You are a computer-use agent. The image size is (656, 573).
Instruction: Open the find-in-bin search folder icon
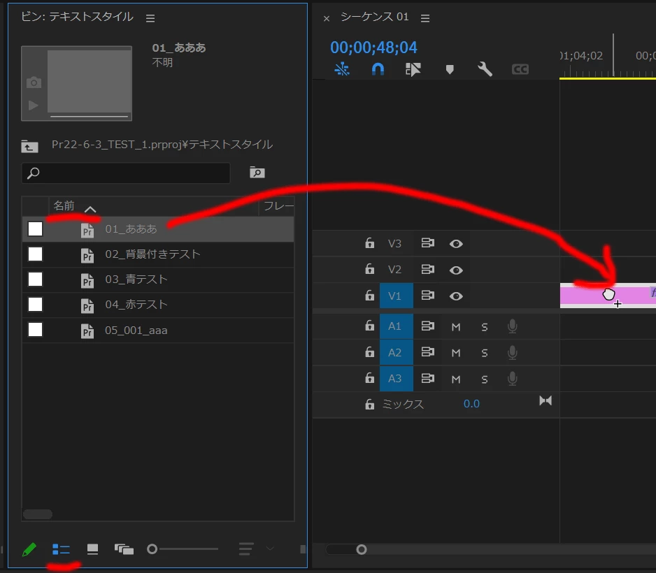pos(257,172)
